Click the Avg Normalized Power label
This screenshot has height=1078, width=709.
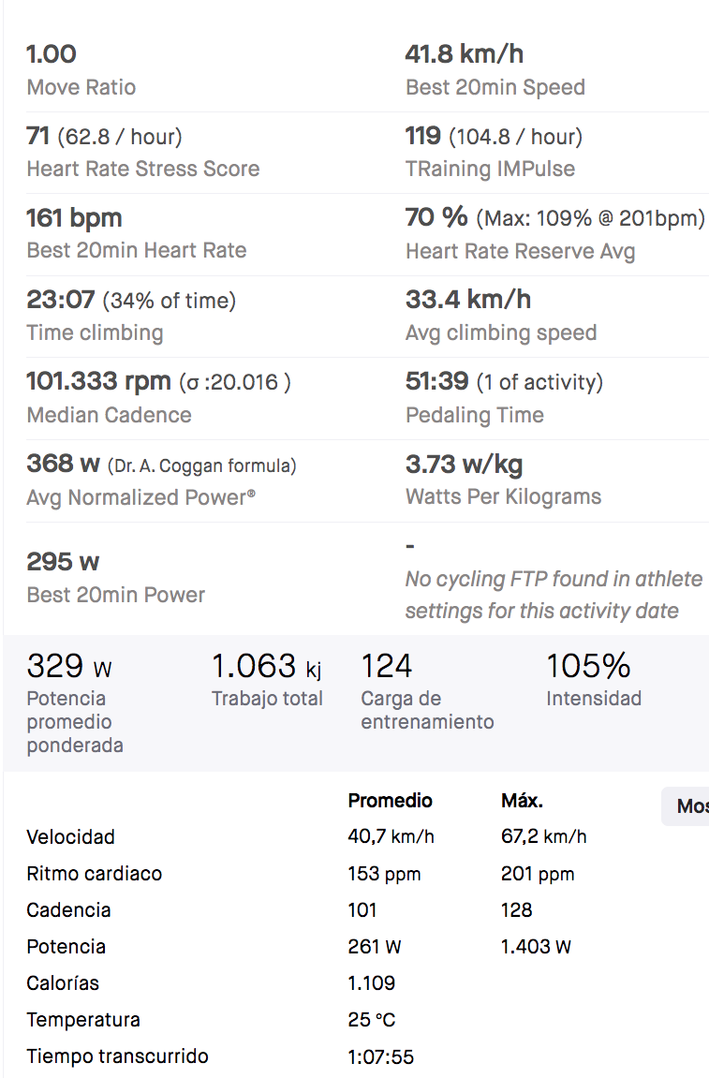141,497
